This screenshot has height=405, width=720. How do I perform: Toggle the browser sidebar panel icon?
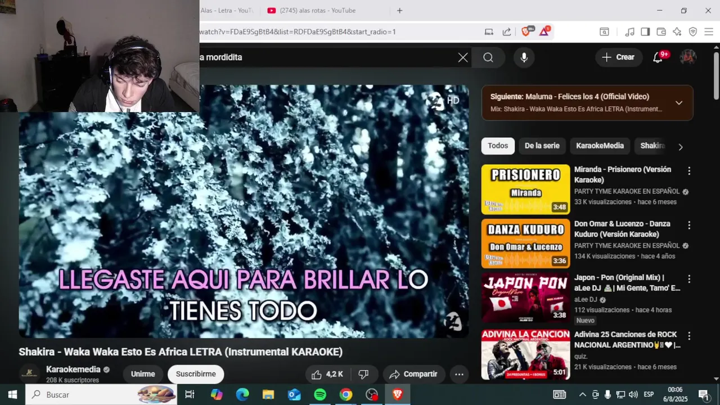coord(645,31)
